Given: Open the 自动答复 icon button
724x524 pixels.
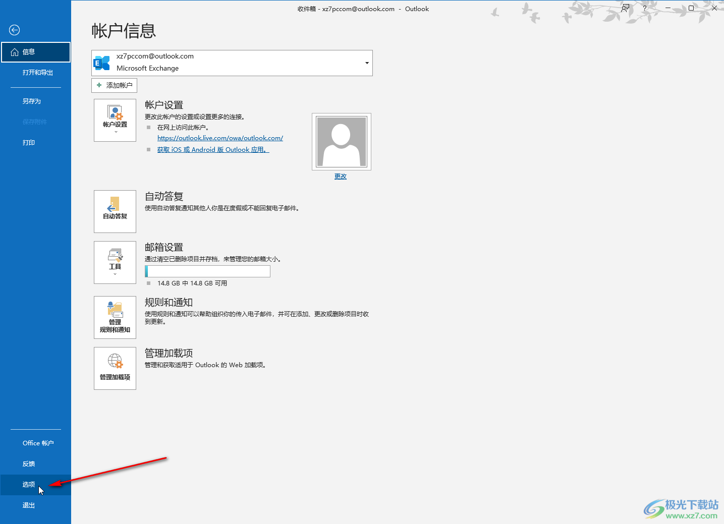Looking at the screenshot, I should click(115, 211).
